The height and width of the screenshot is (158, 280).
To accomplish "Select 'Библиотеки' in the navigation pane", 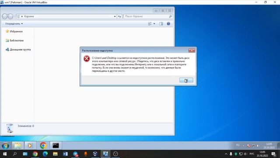I will pyautogui.click(x=14, y=40).
